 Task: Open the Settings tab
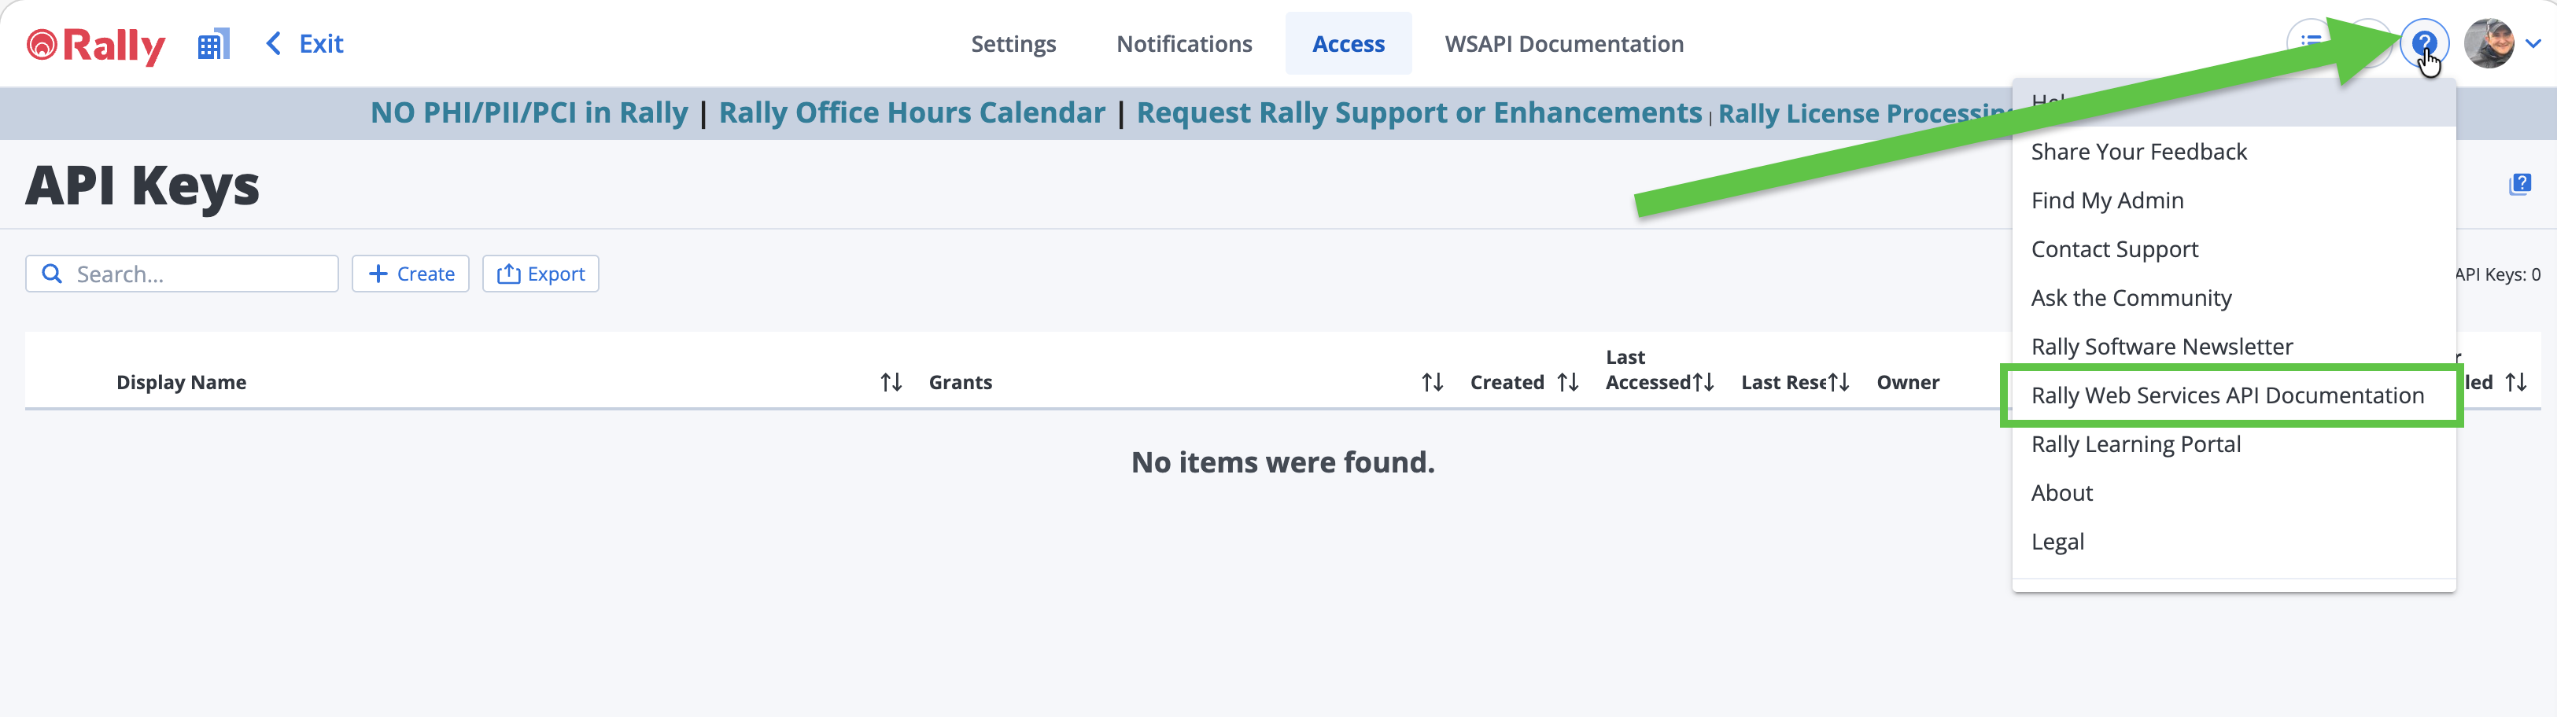[x=1013, y=44]
